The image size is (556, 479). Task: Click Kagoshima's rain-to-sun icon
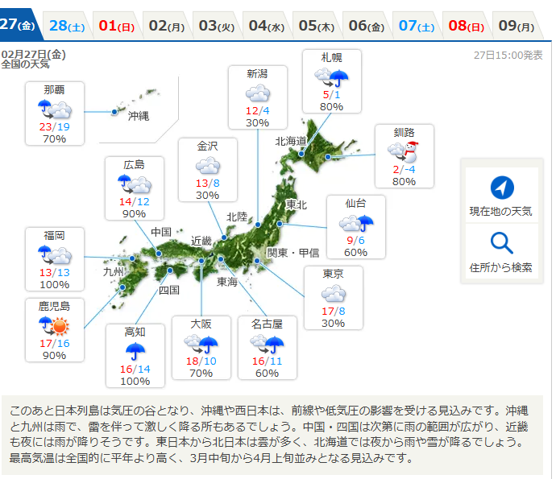54,326
